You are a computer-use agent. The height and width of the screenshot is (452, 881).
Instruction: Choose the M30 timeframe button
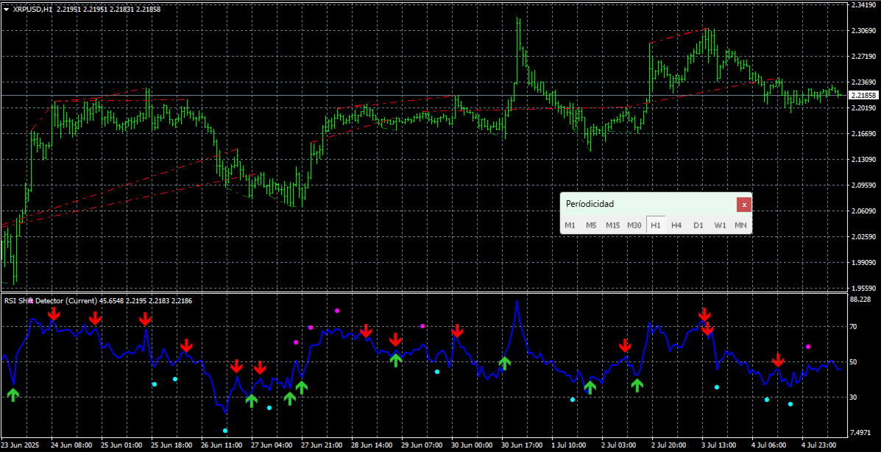tap(634, 225)
